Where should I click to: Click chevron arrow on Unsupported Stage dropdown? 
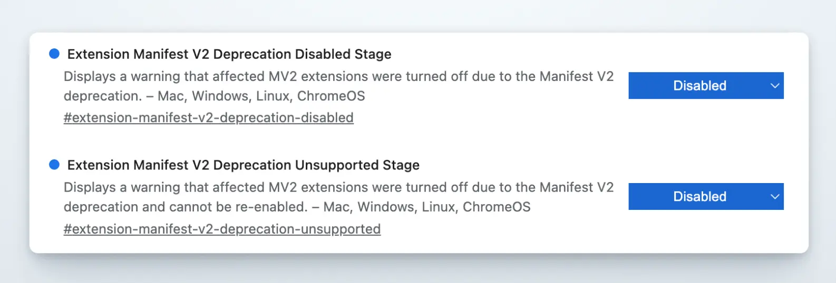774,197
